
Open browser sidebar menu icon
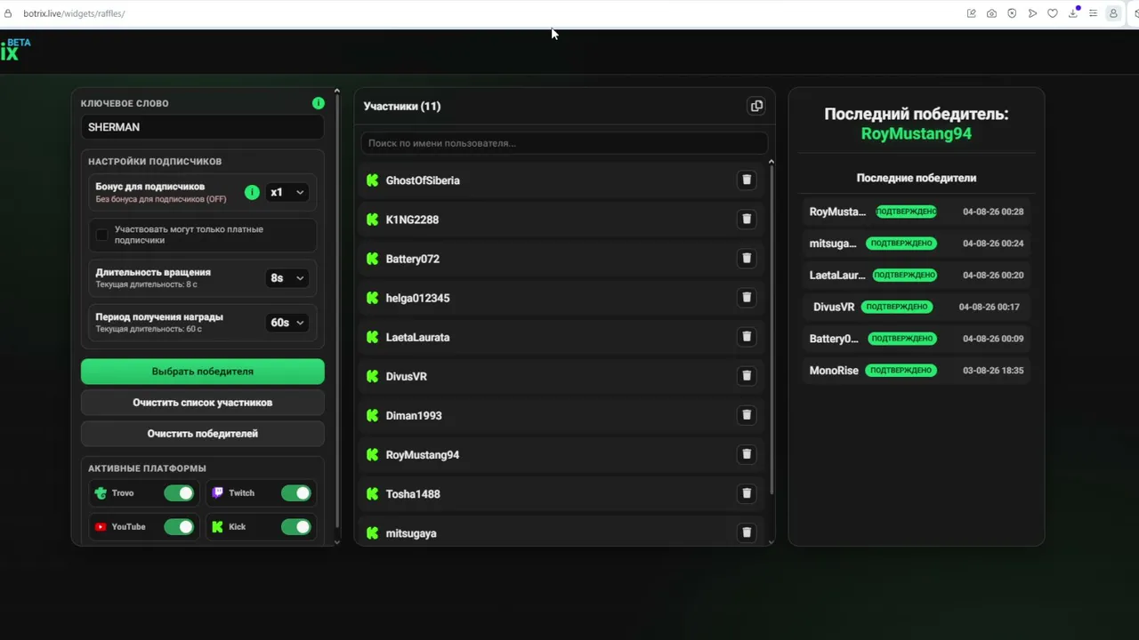click(1094, 13)
